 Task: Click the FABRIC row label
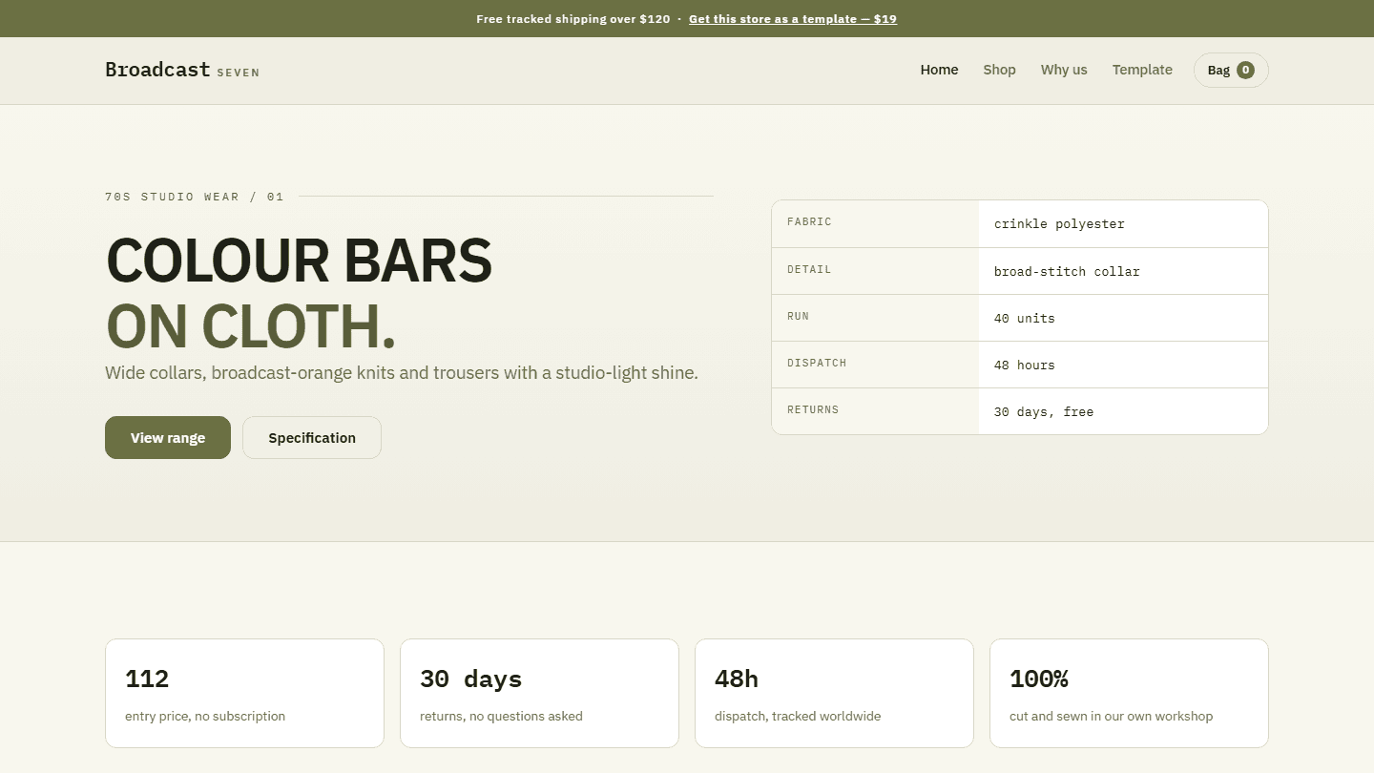click(x=809, y=222)
